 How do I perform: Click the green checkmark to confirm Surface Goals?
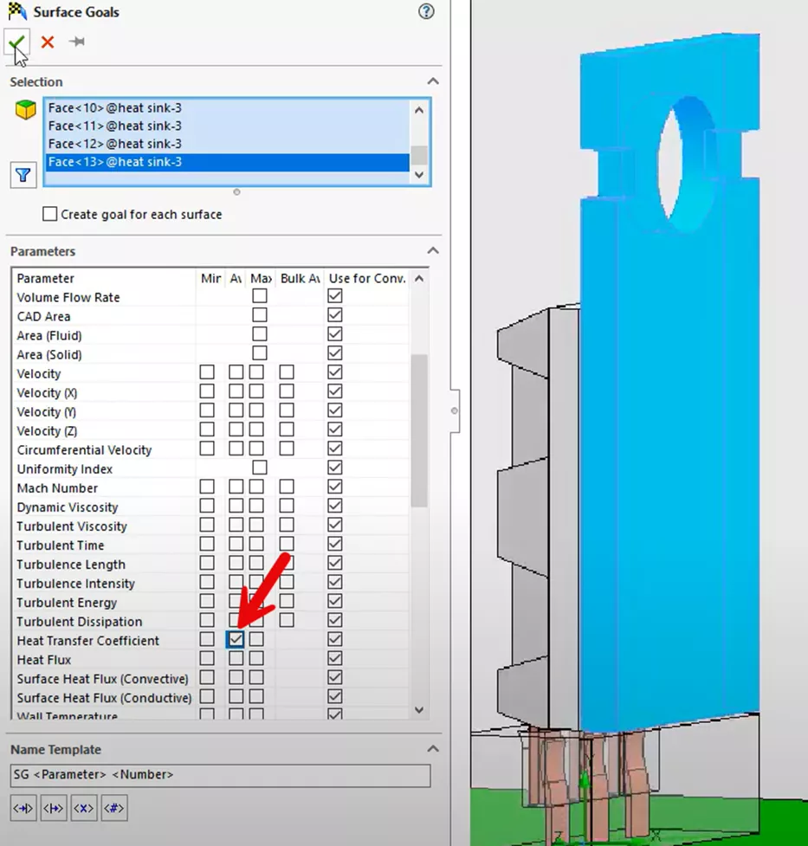16,41
